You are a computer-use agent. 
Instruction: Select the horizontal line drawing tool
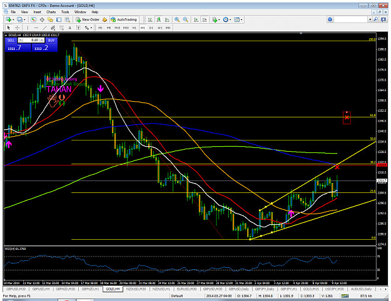(36, 27)
